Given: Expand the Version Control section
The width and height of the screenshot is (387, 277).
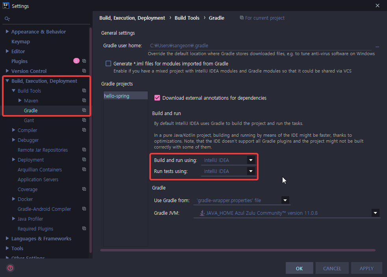Looking at the screenshot, I should tap(7, 71).
